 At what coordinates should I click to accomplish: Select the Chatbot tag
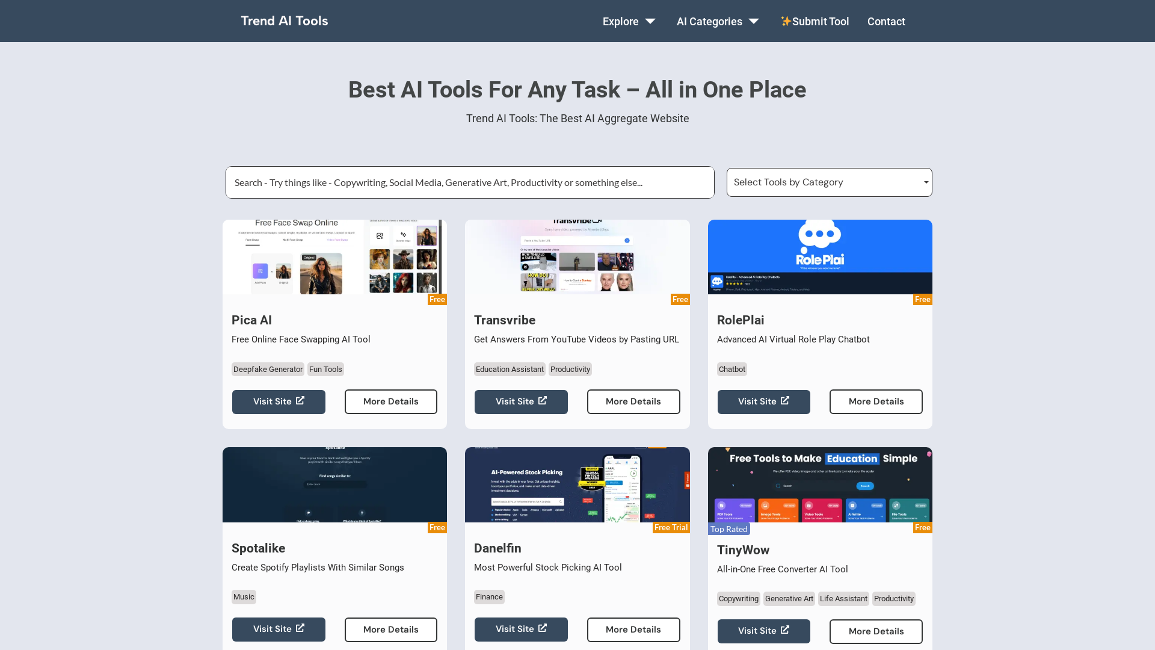point(732,370)
